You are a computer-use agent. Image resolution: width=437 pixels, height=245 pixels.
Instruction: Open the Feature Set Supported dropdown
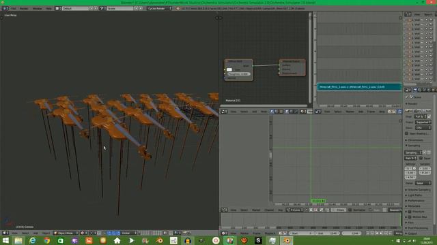[x=423, y=122]
